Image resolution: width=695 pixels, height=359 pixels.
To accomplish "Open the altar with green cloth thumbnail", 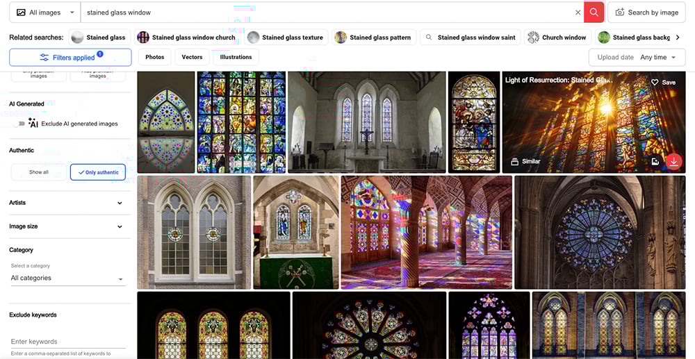I will tap(296, 233).
